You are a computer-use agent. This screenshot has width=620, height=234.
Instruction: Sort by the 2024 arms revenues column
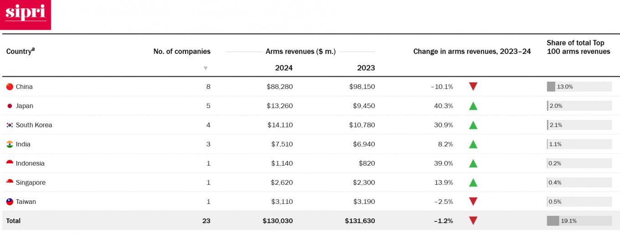(284, 68)
